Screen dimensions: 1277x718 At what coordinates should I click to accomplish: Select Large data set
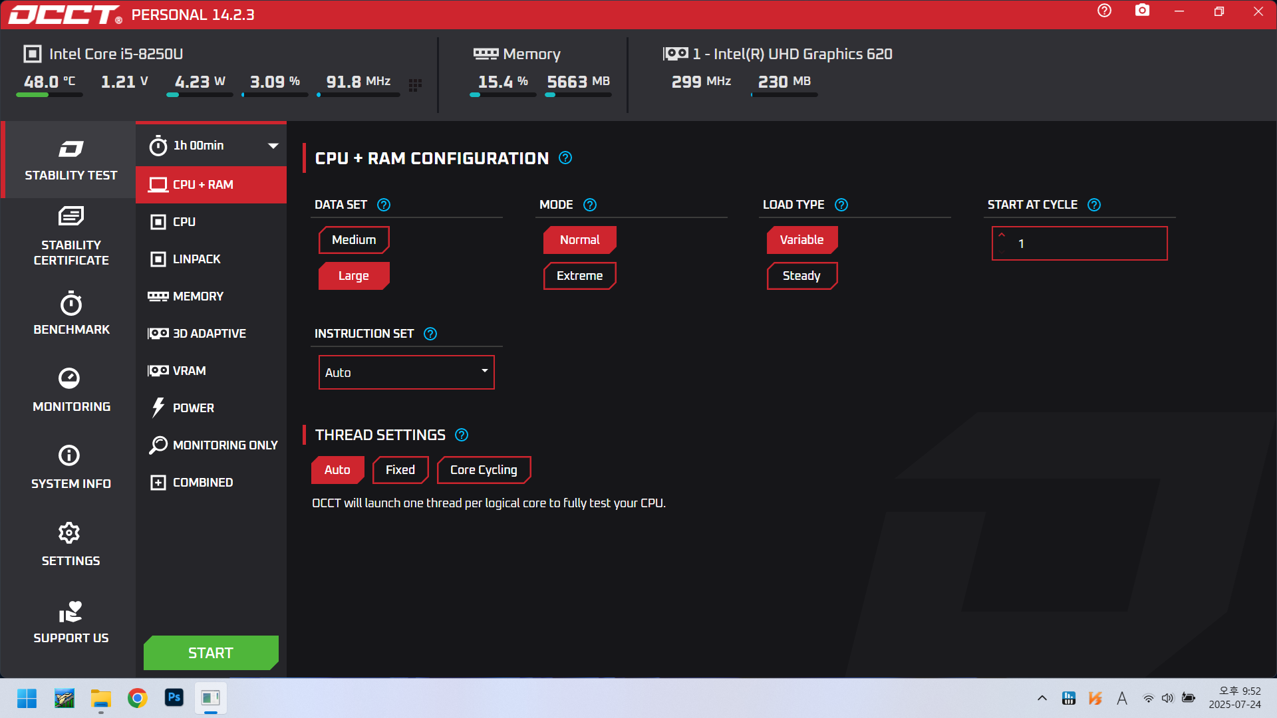tap(354, 276)
